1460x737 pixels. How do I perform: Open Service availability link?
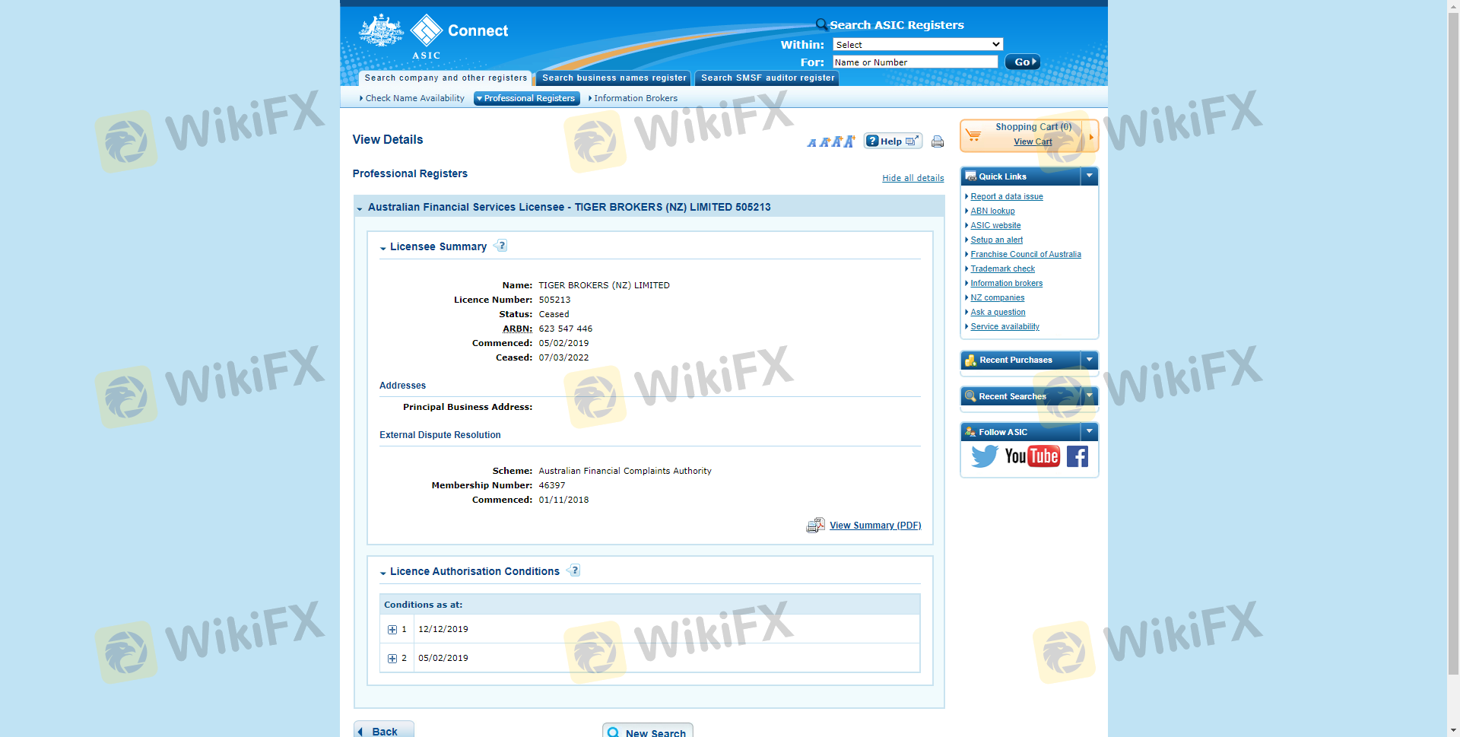[x=1005, y=327]
